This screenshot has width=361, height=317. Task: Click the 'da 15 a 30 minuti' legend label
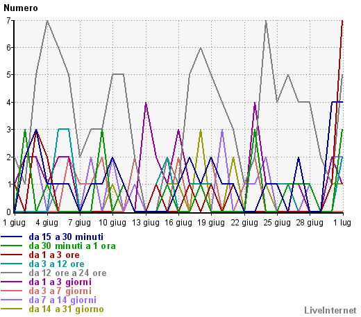pos(66,237)
